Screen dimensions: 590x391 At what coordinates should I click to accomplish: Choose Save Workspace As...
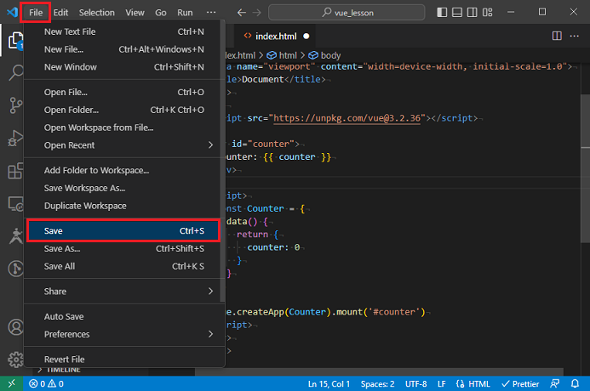point(124,188)
